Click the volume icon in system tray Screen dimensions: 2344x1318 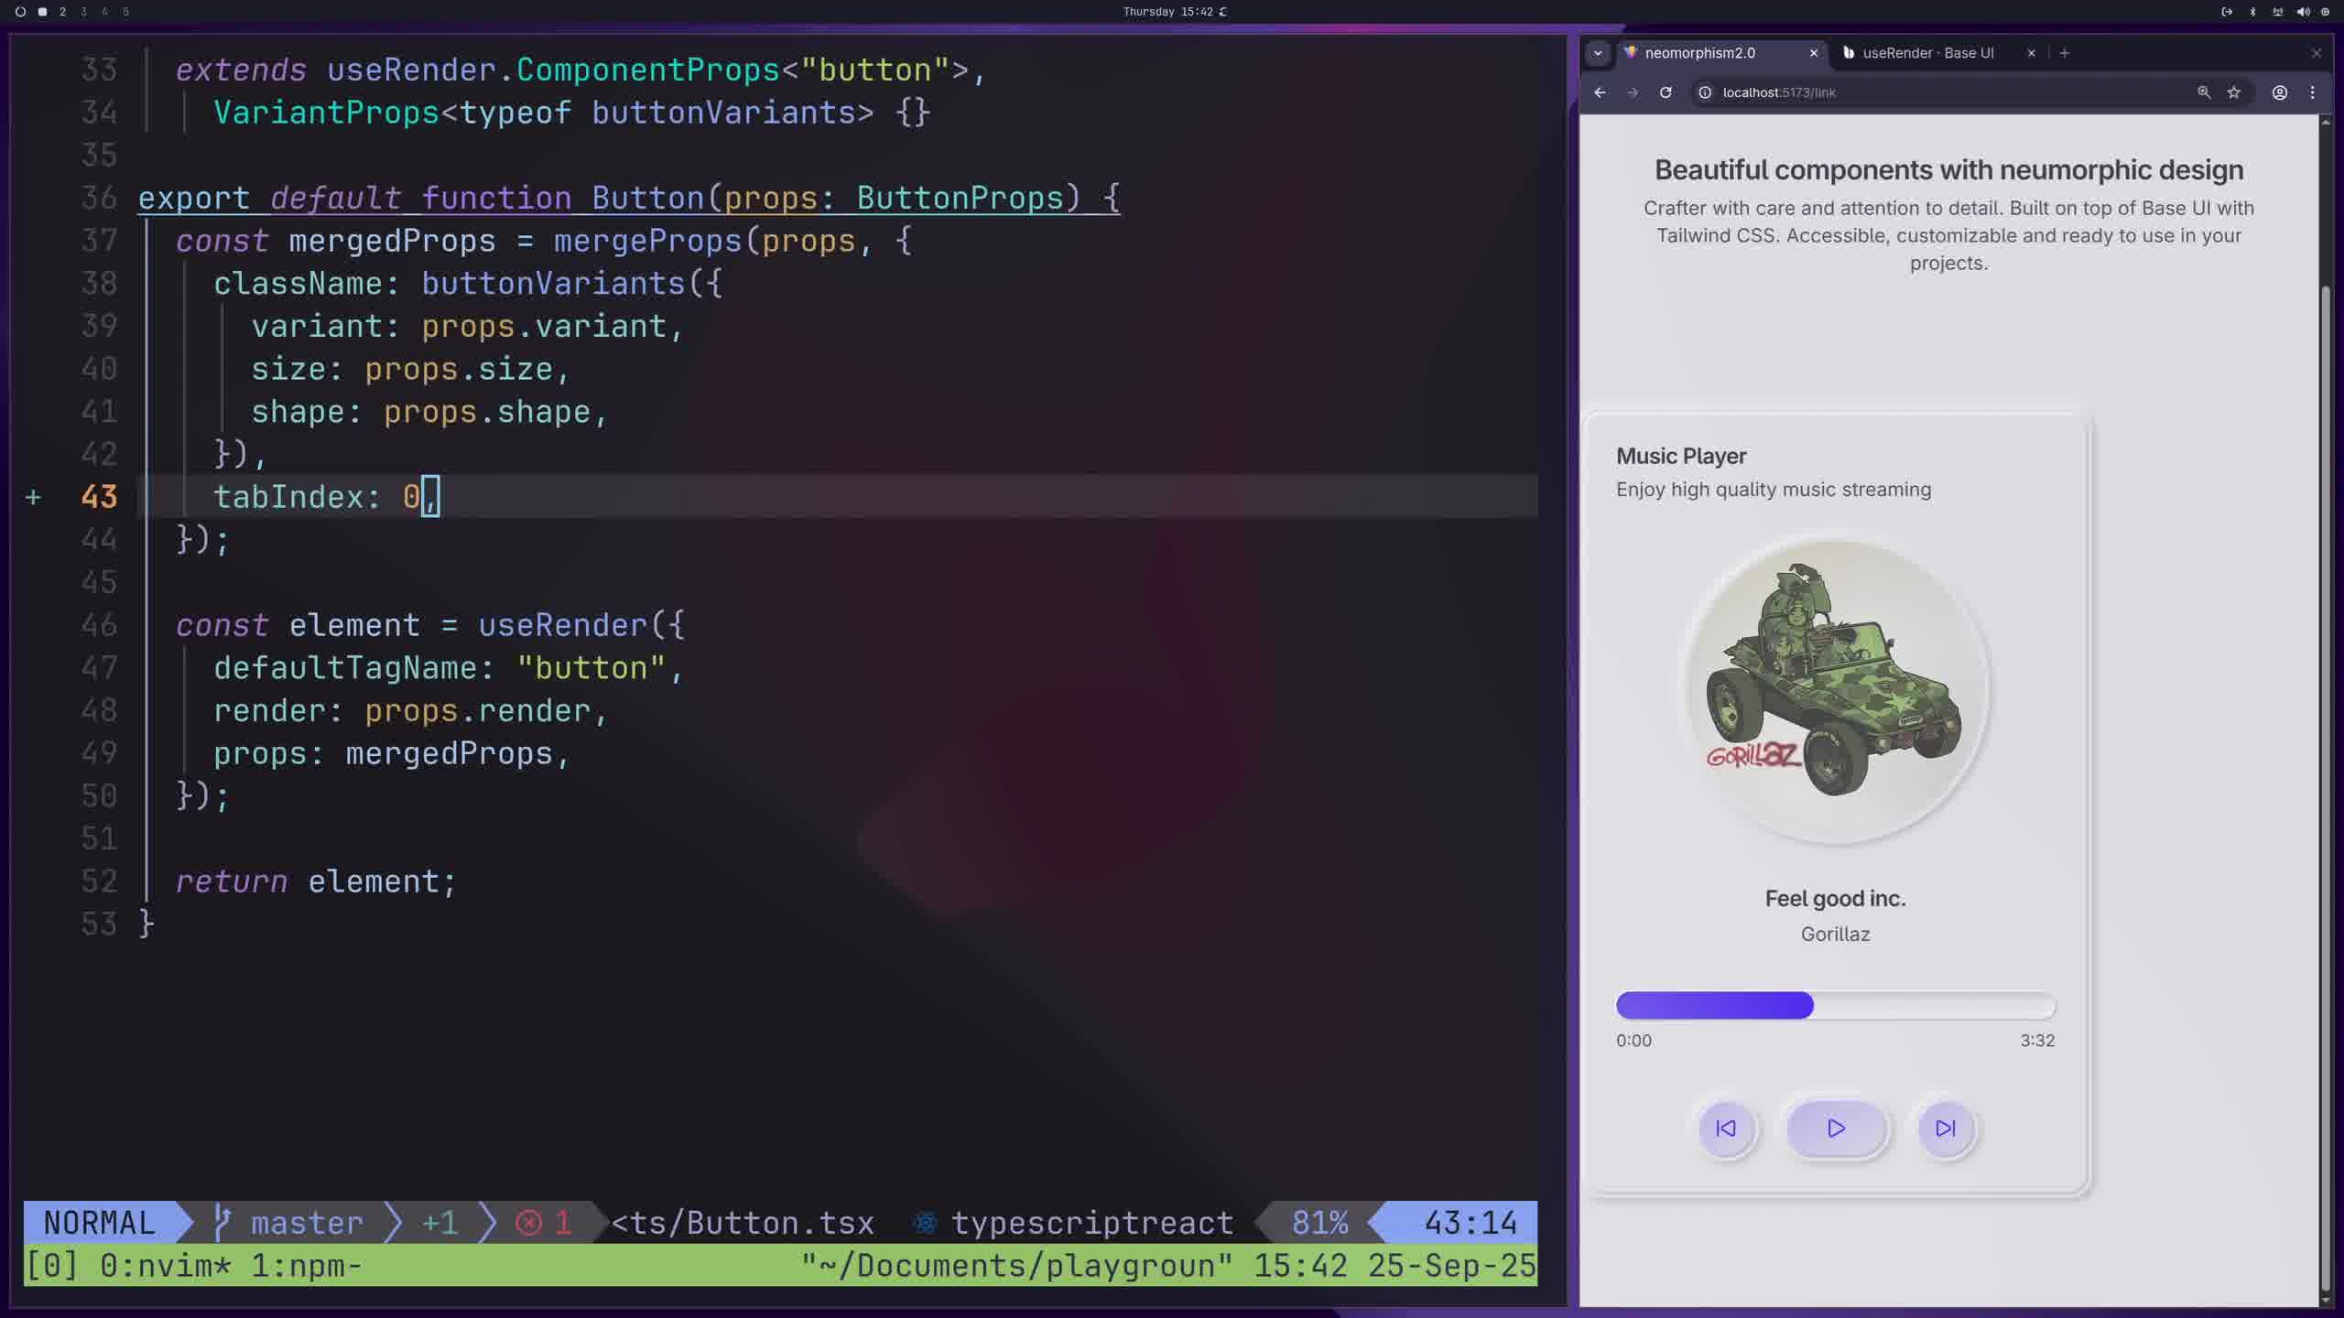[x=2303, y=12]
